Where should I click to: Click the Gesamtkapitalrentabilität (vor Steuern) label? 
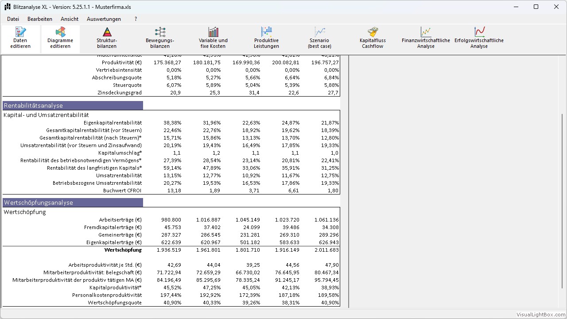pos(94,130)
